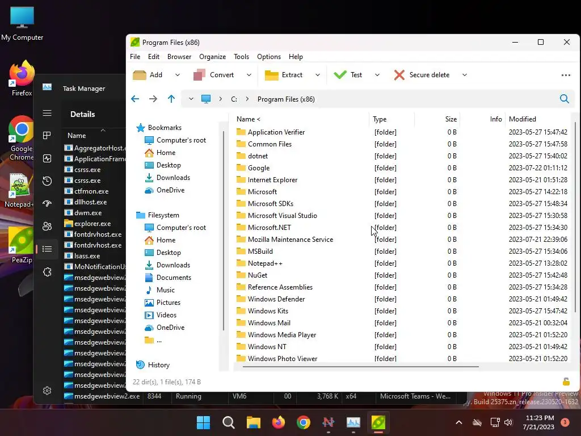Open Task Manager Settings gear icon
Screen dimensions: 581x436
point(47,391)
